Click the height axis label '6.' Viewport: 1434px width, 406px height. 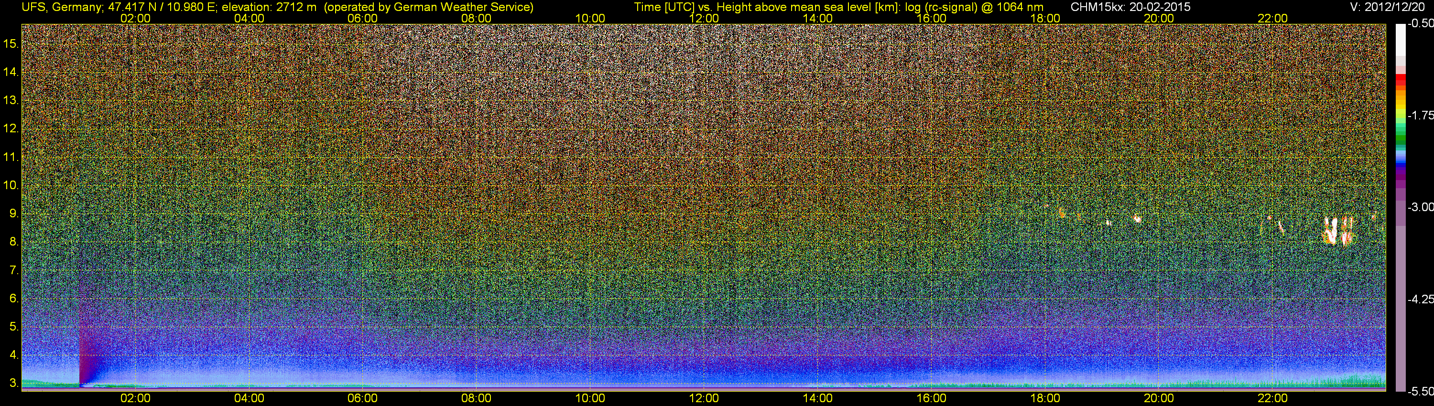[x=14, y=298]
